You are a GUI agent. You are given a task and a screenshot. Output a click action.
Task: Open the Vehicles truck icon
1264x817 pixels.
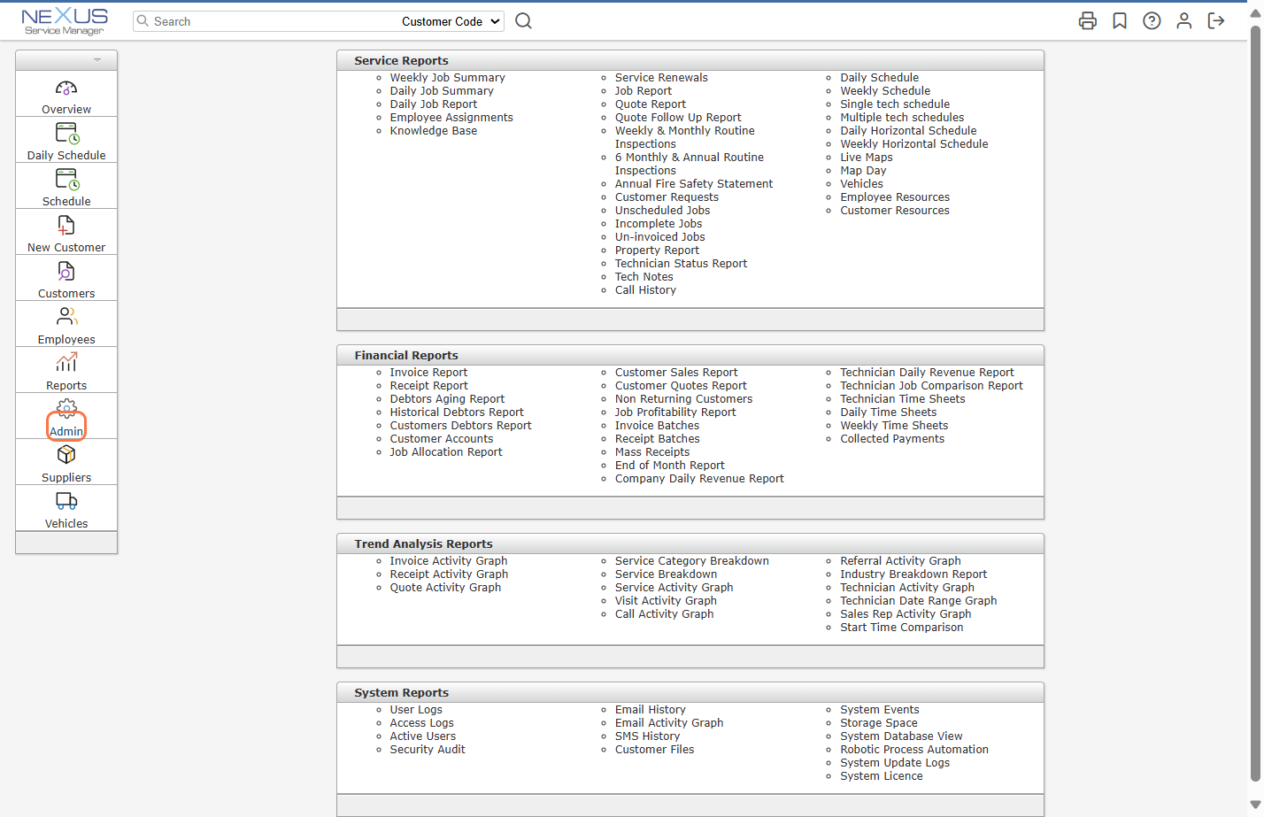click(x=66, y=501)
